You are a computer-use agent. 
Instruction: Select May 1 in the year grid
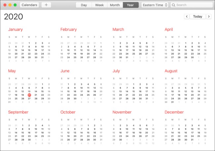(x=42, y=84)
